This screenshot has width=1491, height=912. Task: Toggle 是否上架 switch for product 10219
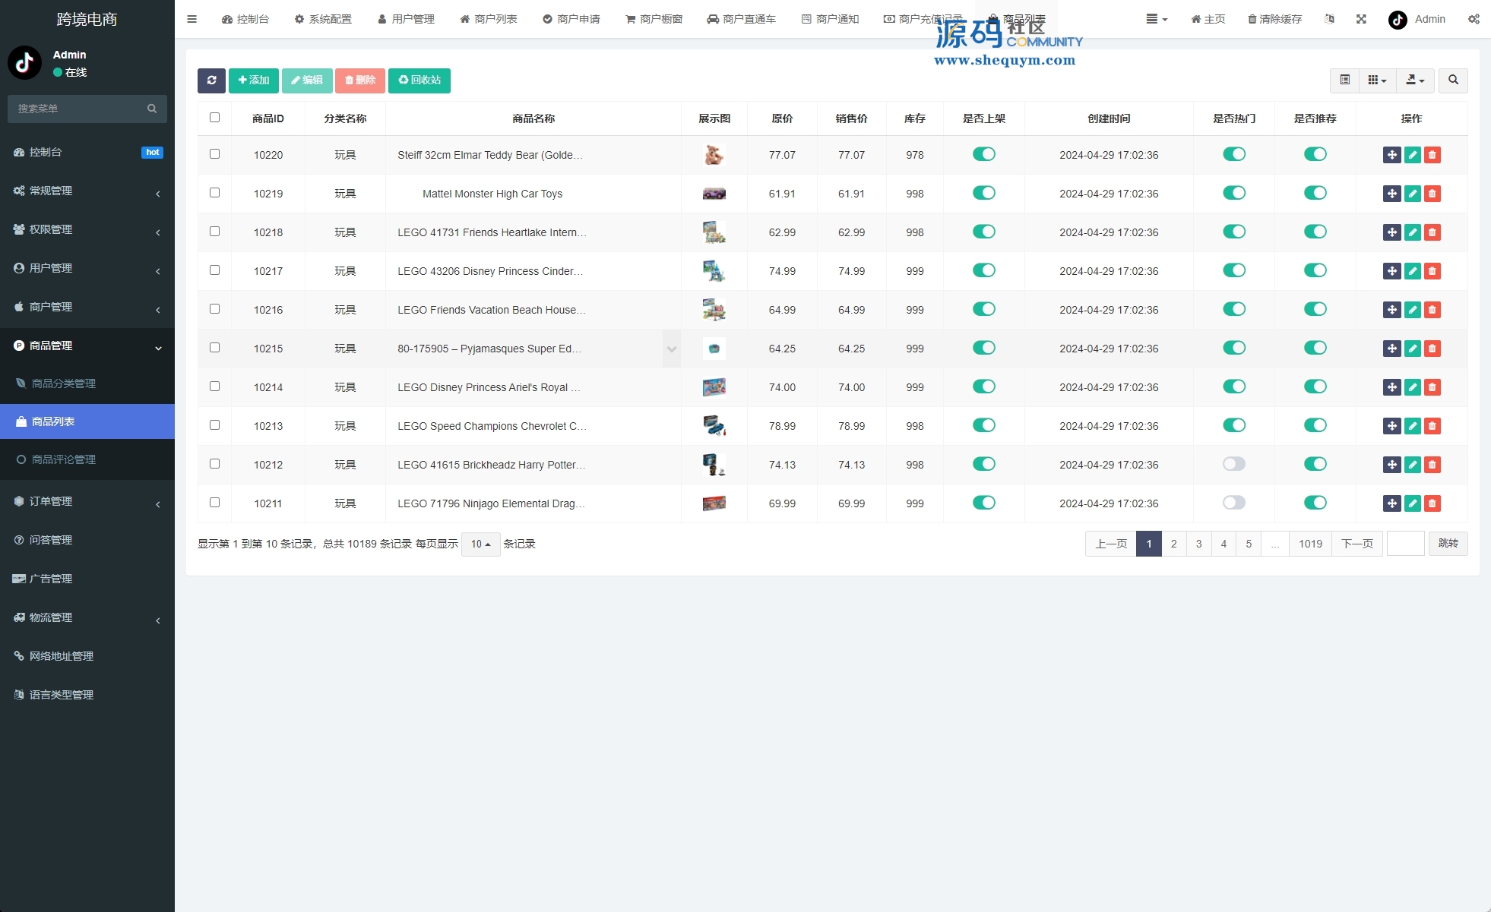[x=984, y=193]
